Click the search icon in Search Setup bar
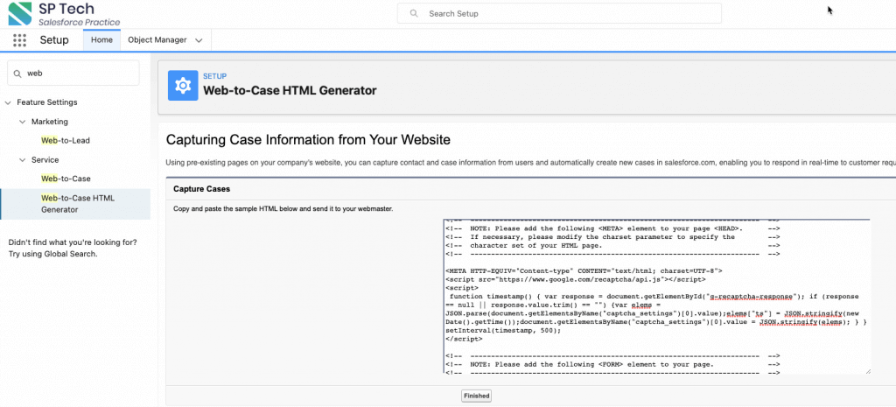Viewport: 896px width, 407px height. pos(414,14)
